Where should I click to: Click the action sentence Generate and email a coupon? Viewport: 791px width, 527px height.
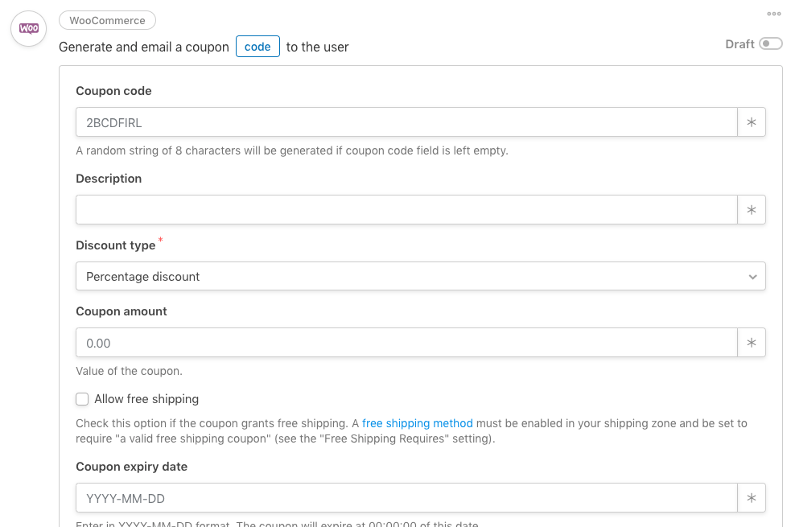(x=144, y=47)
